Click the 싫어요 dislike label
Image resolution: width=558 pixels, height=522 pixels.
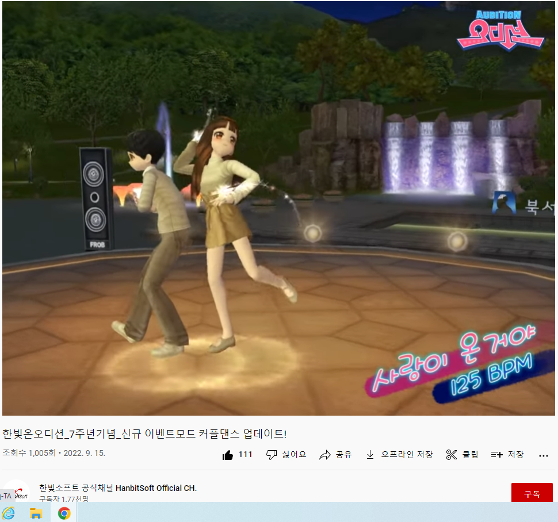[x=294, y=454]
